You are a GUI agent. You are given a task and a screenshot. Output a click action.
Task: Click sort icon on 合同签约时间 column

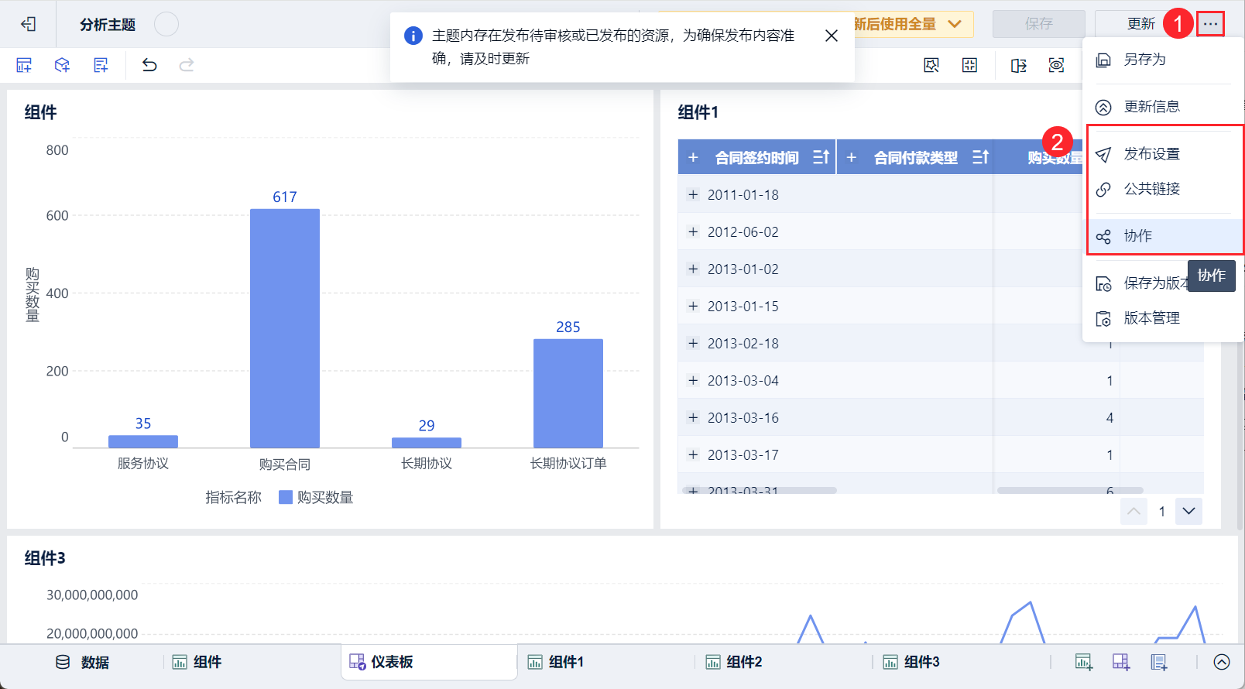(x=821, y=157)
